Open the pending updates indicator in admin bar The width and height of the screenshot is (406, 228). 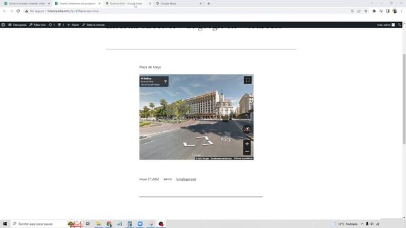52,25
